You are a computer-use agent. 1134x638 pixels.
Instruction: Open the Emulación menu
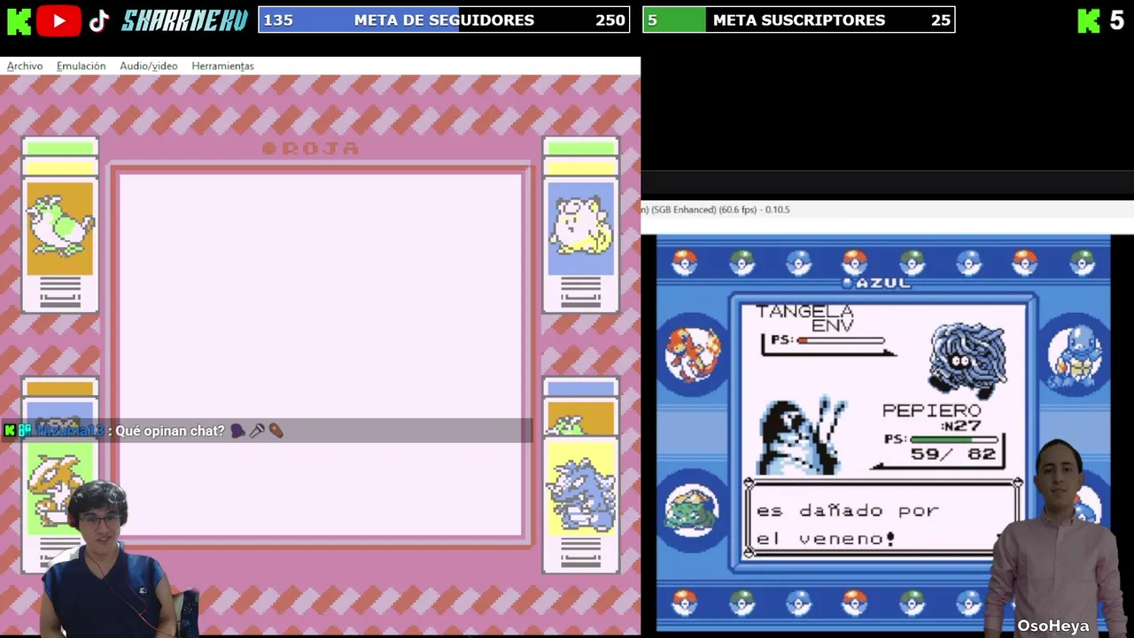point(81,66)
